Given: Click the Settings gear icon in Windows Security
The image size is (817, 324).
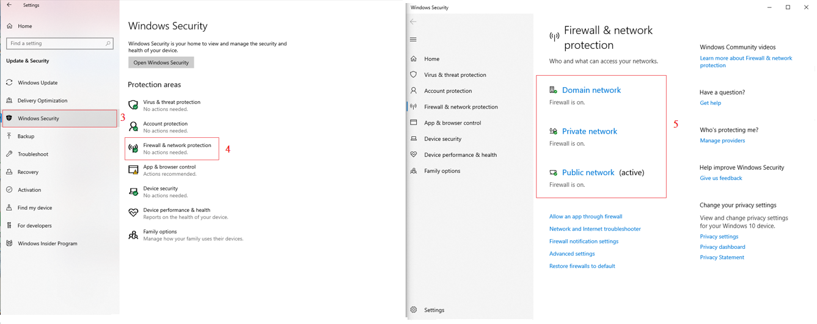Looking at the screenshot, I should [414, 310].
